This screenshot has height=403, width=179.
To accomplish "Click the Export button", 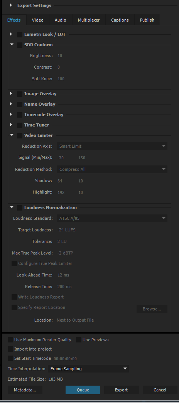I will [122, 390].
